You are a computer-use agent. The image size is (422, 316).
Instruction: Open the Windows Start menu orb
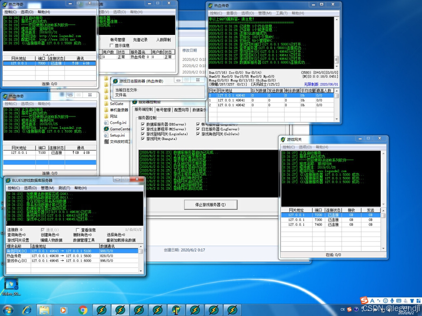[x=8, y=310]
